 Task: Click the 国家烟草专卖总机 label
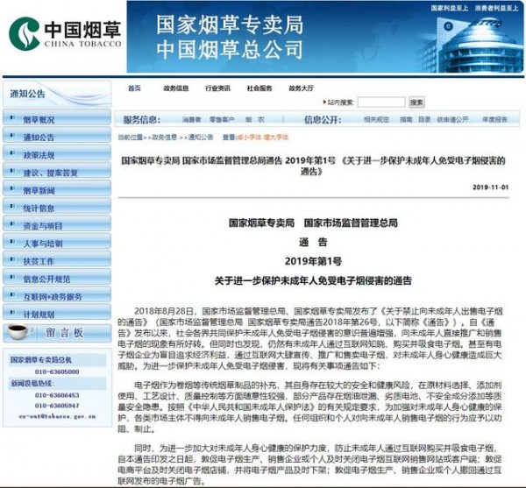41,360
